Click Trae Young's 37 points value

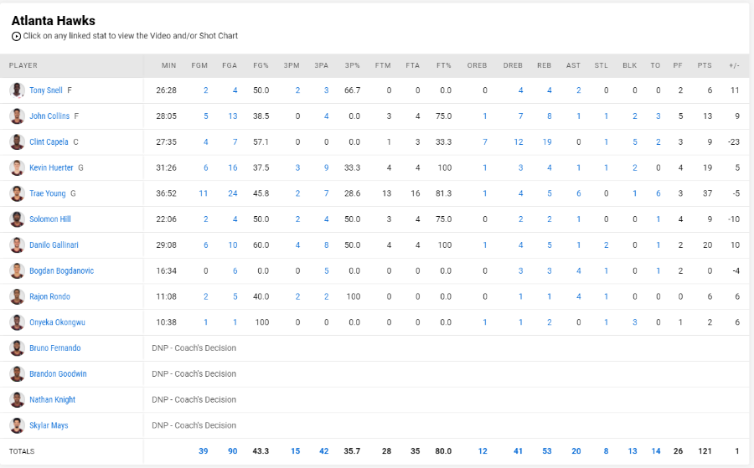click(x=707, y=193)
